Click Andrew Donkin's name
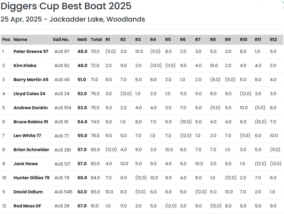Screen dimensions: 284x214 click(30, 108)
